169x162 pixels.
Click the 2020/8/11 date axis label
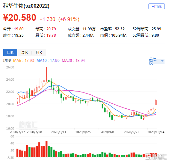pyautogui.click(x=59, y=132)
